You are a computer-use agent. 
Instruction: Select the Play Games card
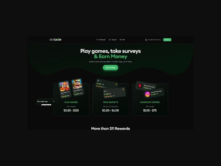click(x=71, y=99)
